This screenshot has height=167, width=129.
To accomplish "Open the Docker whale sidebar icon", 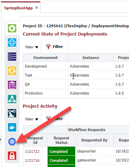I will (x=12, y=127).
